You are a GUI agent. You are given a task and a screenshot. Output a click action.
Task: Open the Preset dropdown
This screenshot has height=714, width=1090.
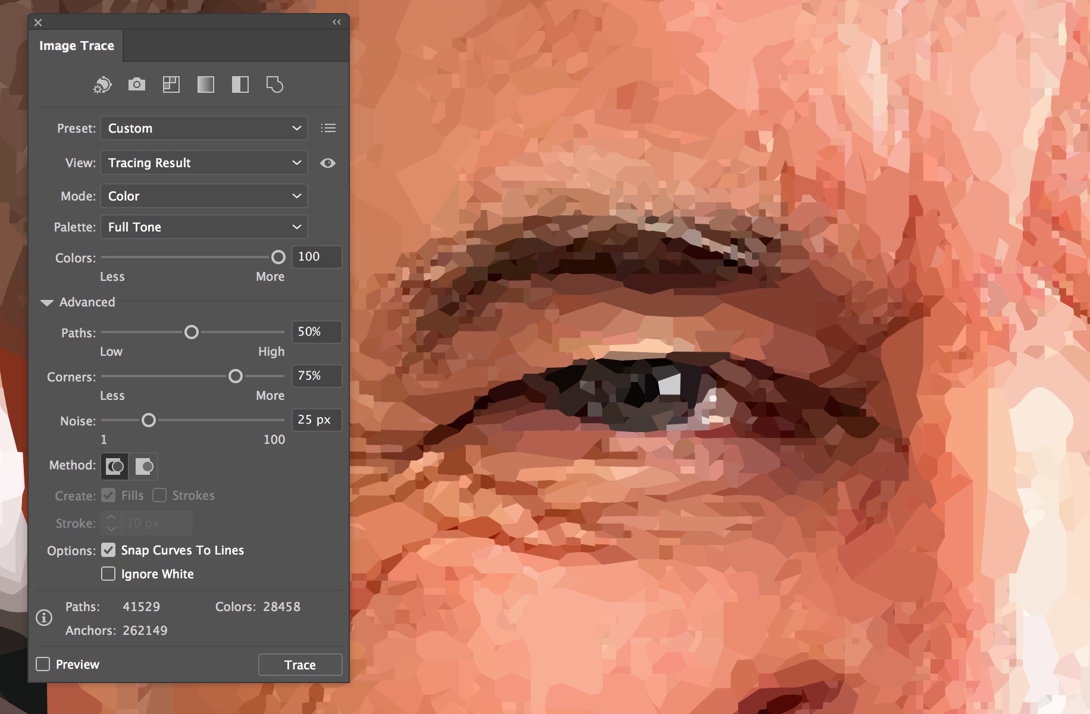(204, 128)
